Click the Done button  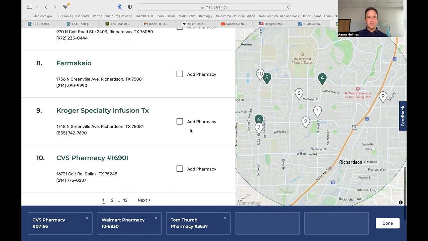tap(388, 223)
